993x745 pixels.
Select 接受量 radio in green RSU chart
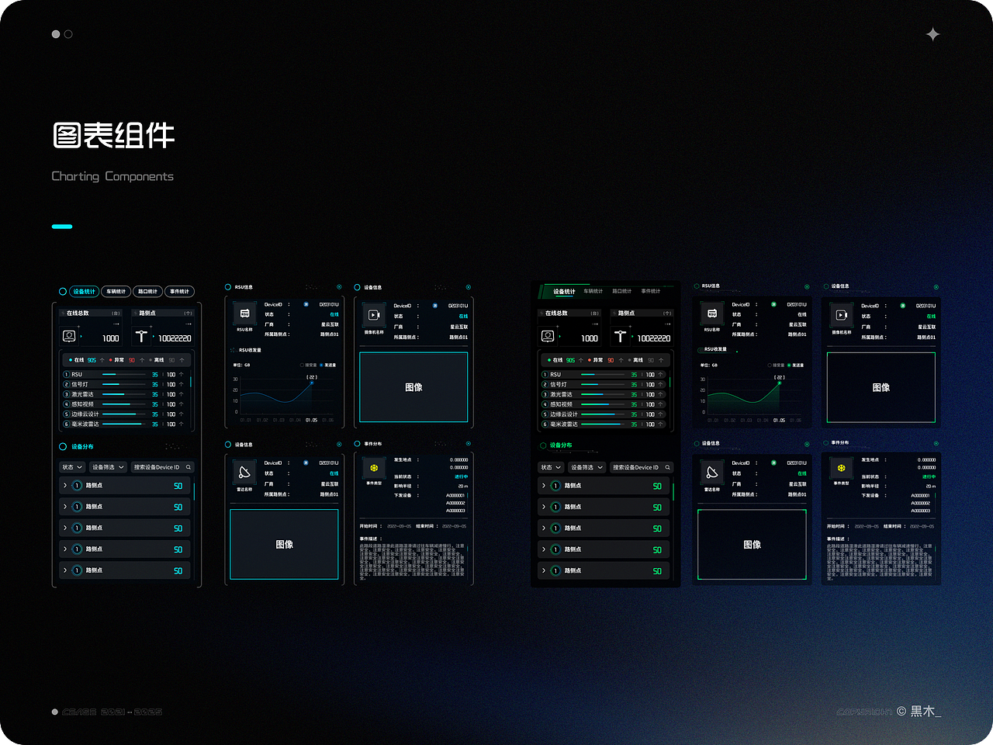tap(770, 365)
